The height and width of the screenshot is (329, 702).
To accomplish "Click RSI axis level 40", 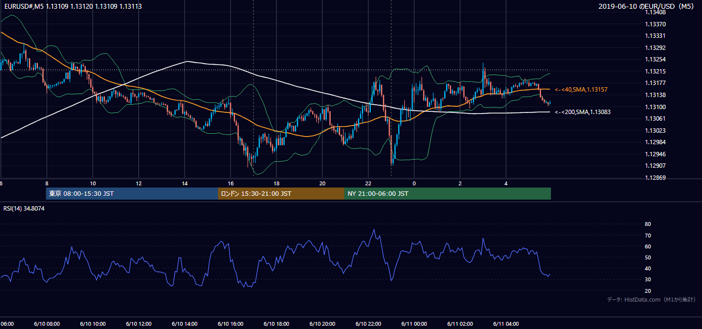I will [648, 268].
